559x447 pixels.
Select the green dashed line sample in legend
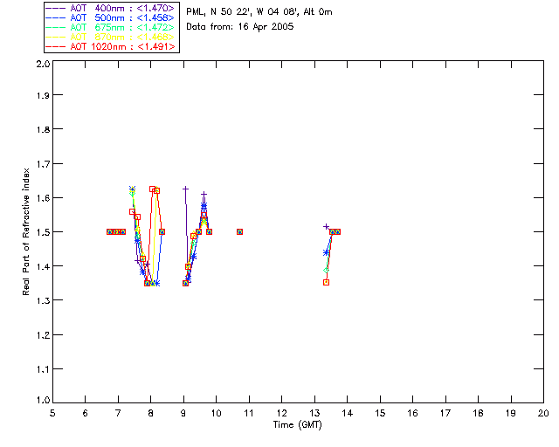[x=56, y=27]
